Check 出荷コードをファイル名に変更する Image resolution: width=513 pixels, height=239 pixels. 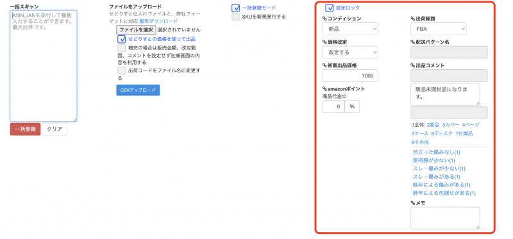[122, 70]
